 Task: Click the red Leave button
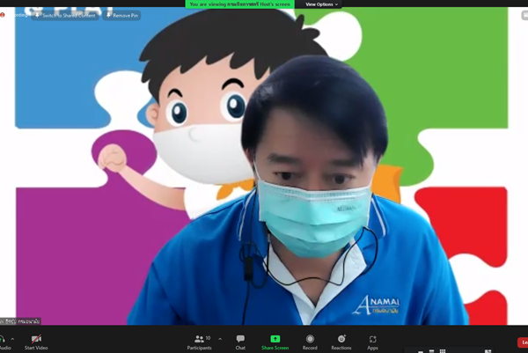pos(523,342)
